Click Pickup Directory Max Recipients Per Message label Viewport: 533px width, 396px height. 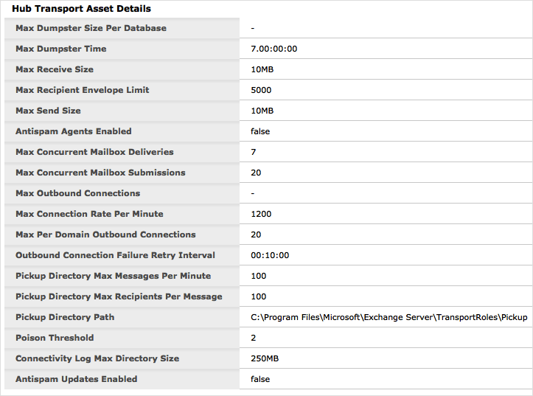(x=119, y=296)
